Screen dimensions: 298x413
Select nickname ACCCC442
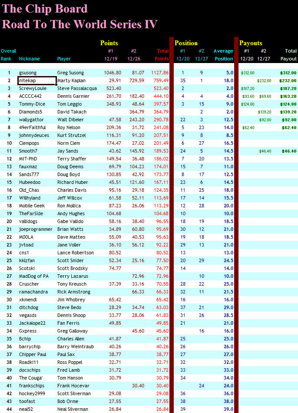pyautogui.click(x=30, y=97)
